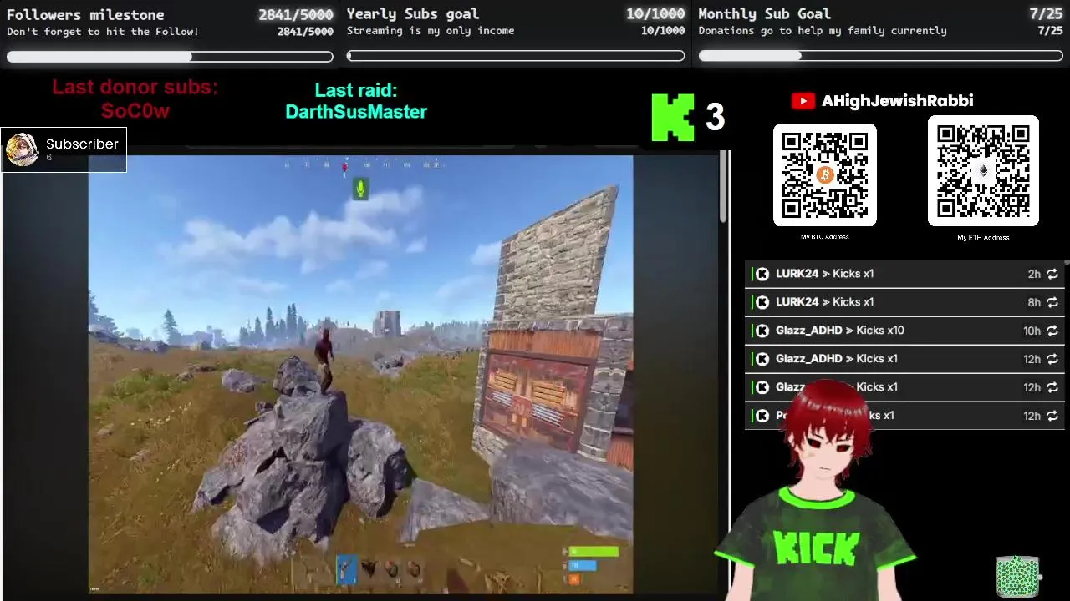The height and width of the screenshot is (601, 1070).
Task: Click the Yearly Subs goal progress bar
Action: (x=516, y=57)
